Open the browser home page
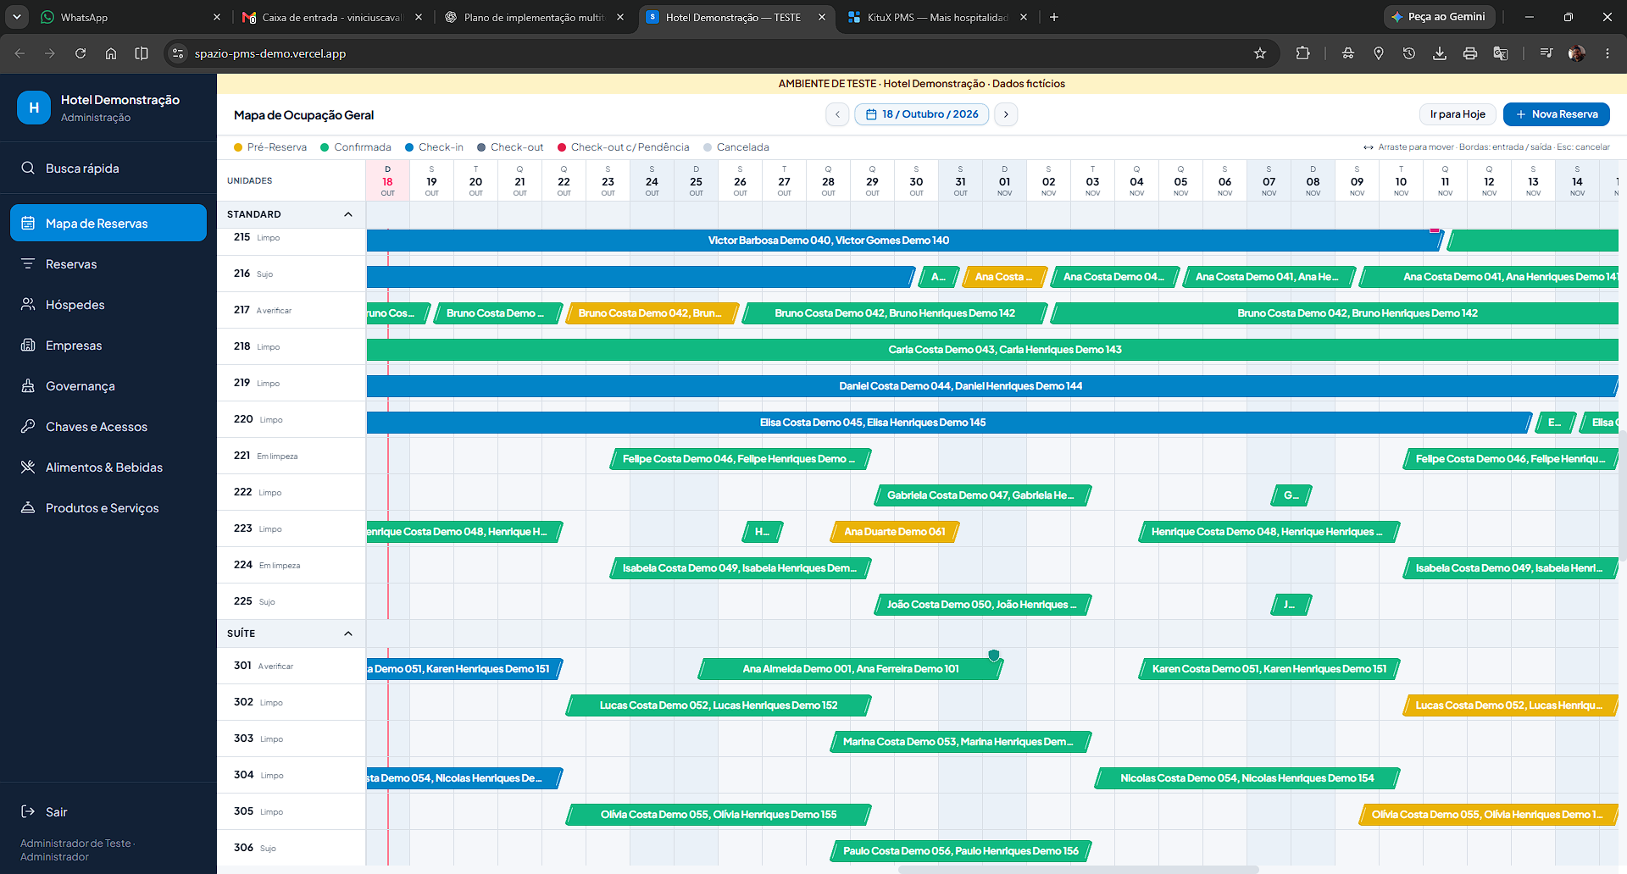The height and width of the screenshot is (874, 1627). coord(111,53)
